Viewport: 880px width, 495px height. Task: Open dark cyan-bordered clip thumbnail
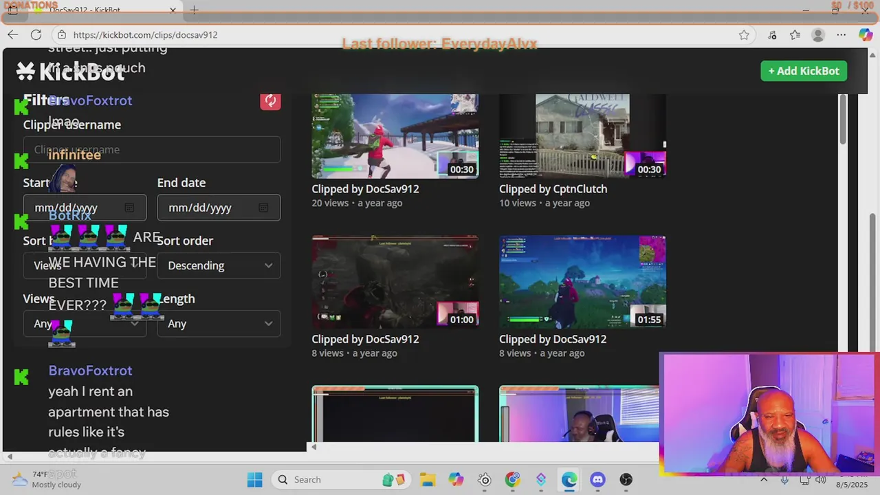[395, 414]
